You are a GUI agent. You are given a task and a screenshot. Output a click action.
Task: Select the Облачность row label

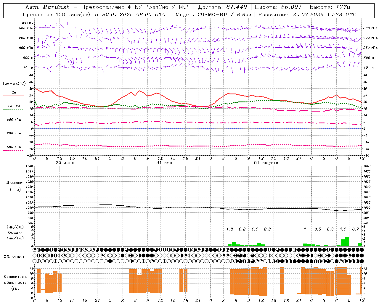(15, 257)
